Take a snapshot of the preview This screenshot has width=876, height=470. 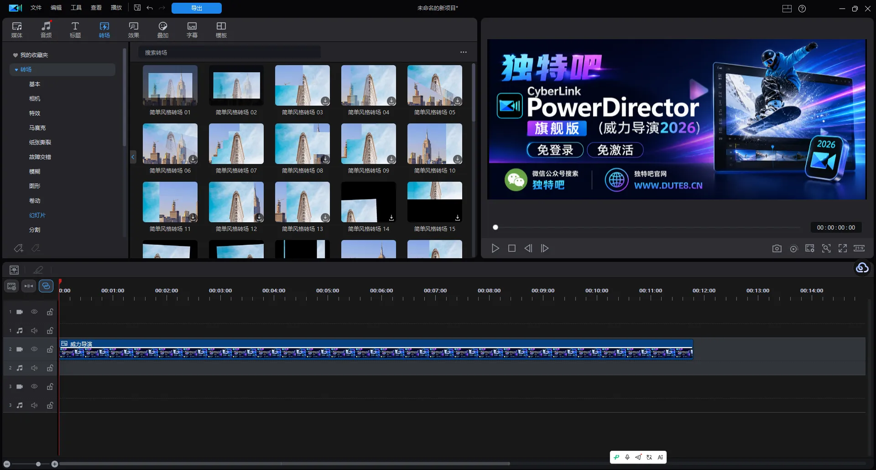(x=777, y=248)
